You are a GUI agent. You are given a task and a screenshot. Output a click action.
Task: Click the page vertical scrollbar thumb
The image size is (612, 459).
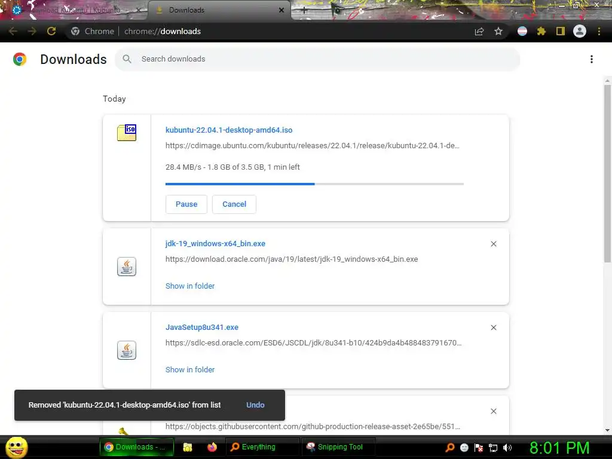[607, 173]
